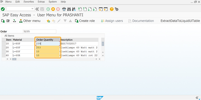Click the Print icon

click(64, 9)
